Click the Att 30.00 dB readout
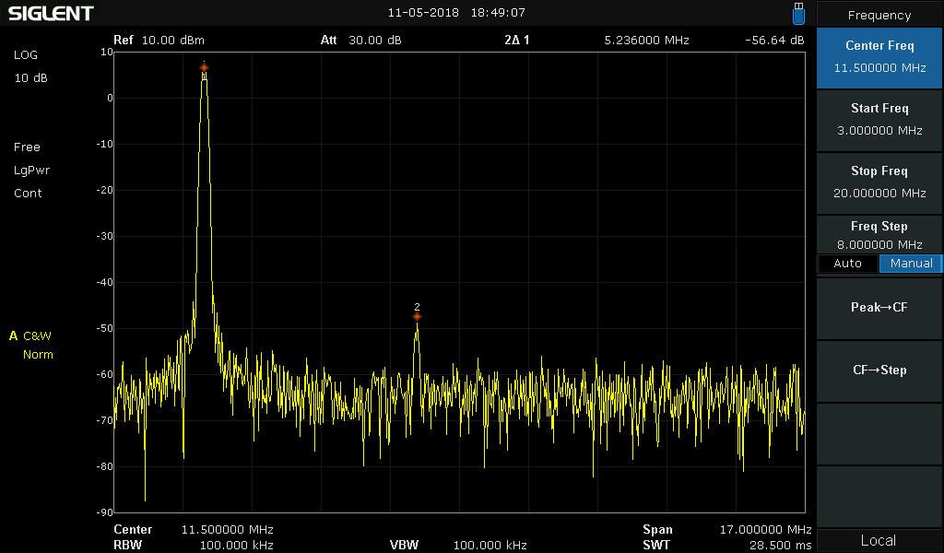The width and height of the screenshot is (944, 553). (x=360, y=41)
